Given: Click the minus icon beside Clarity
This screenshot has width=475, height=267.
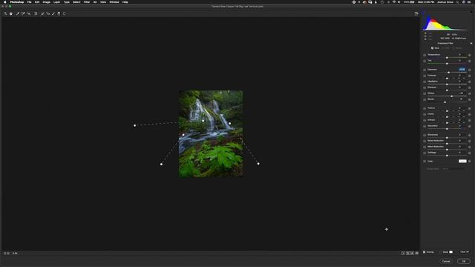Looking at the screenshot, I should point(425,114).
